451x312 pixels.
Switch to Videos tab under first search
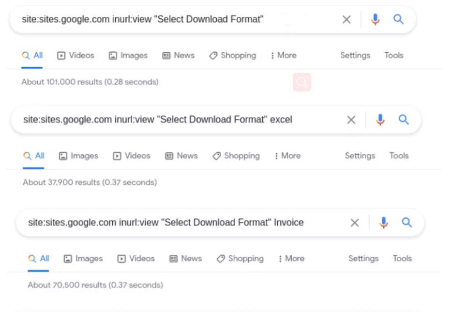click(x=76, y=56)
